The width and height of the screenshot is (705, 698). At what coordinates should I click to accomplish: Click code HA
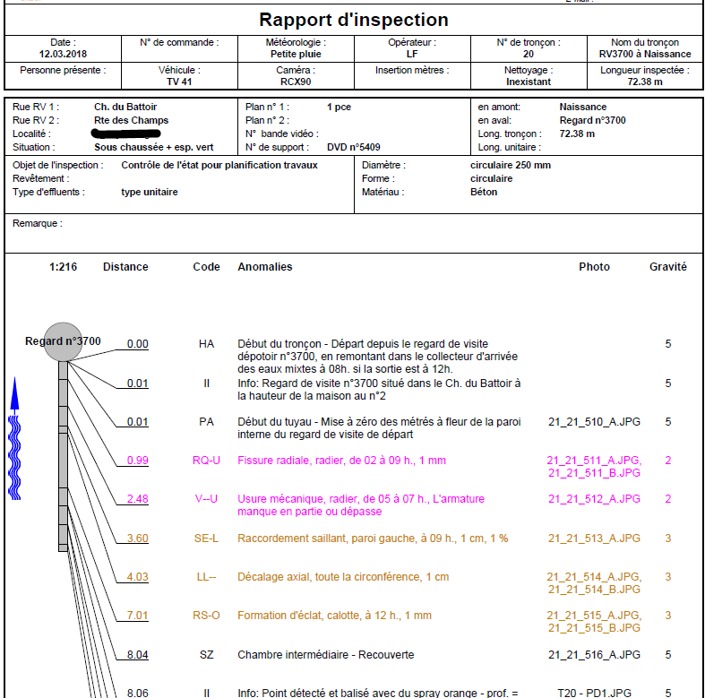point(206,344)
